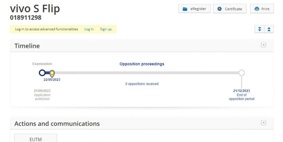Click the 21/12/2023 end date label

click(x=242, y=91)
